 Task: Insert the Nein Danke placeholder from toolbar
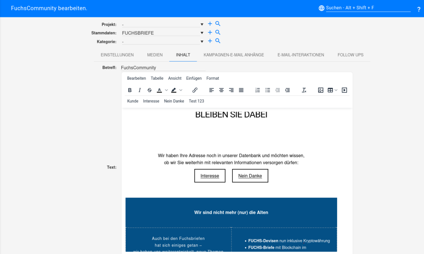(174, 101)
